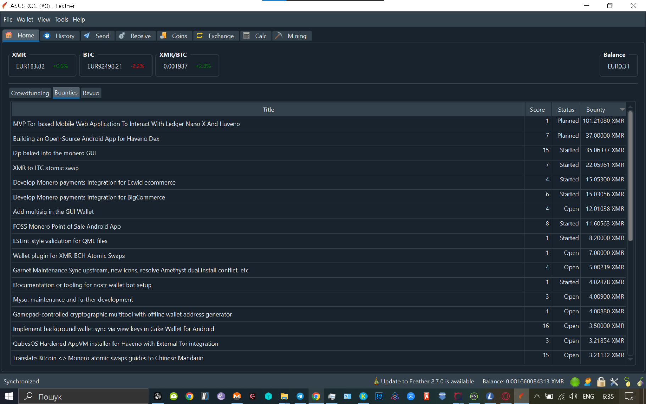This screenshot has height=404, width=646.
Task: Select nostr wallet bot setup documentation row
Action: point(319,285)
